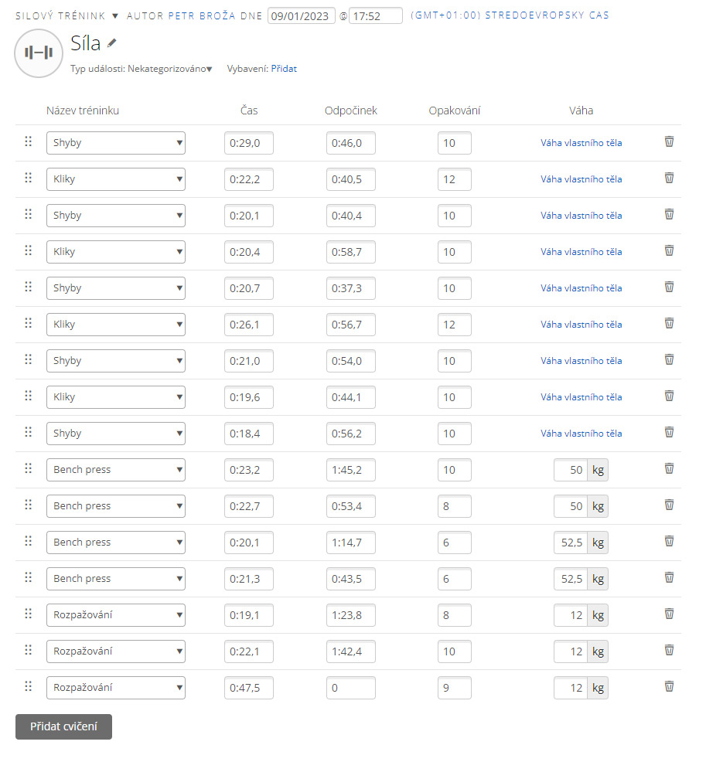This screenshot has height=762, width=706.
Task: Edit the Čas field showing 0:22,2
Action: pos(249,179)
